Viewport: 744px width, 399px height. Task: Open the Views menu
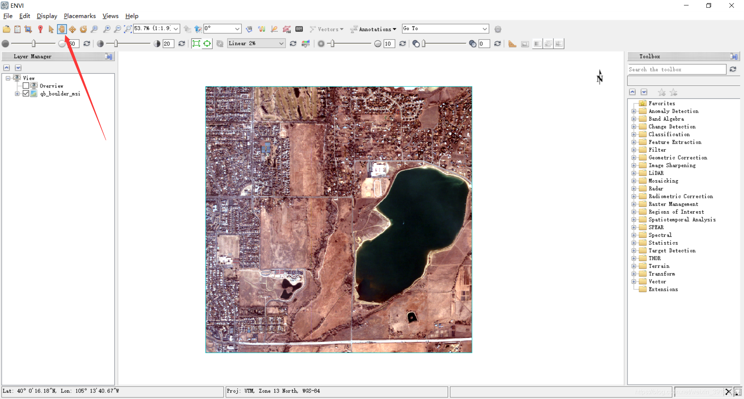point(110,16)
